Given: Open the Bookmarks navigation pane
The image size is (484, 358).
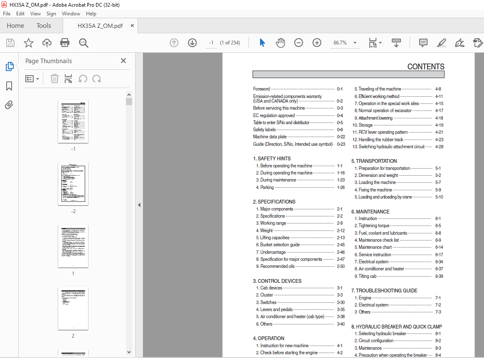Looking at the screenshot, I should pos(9,86).
